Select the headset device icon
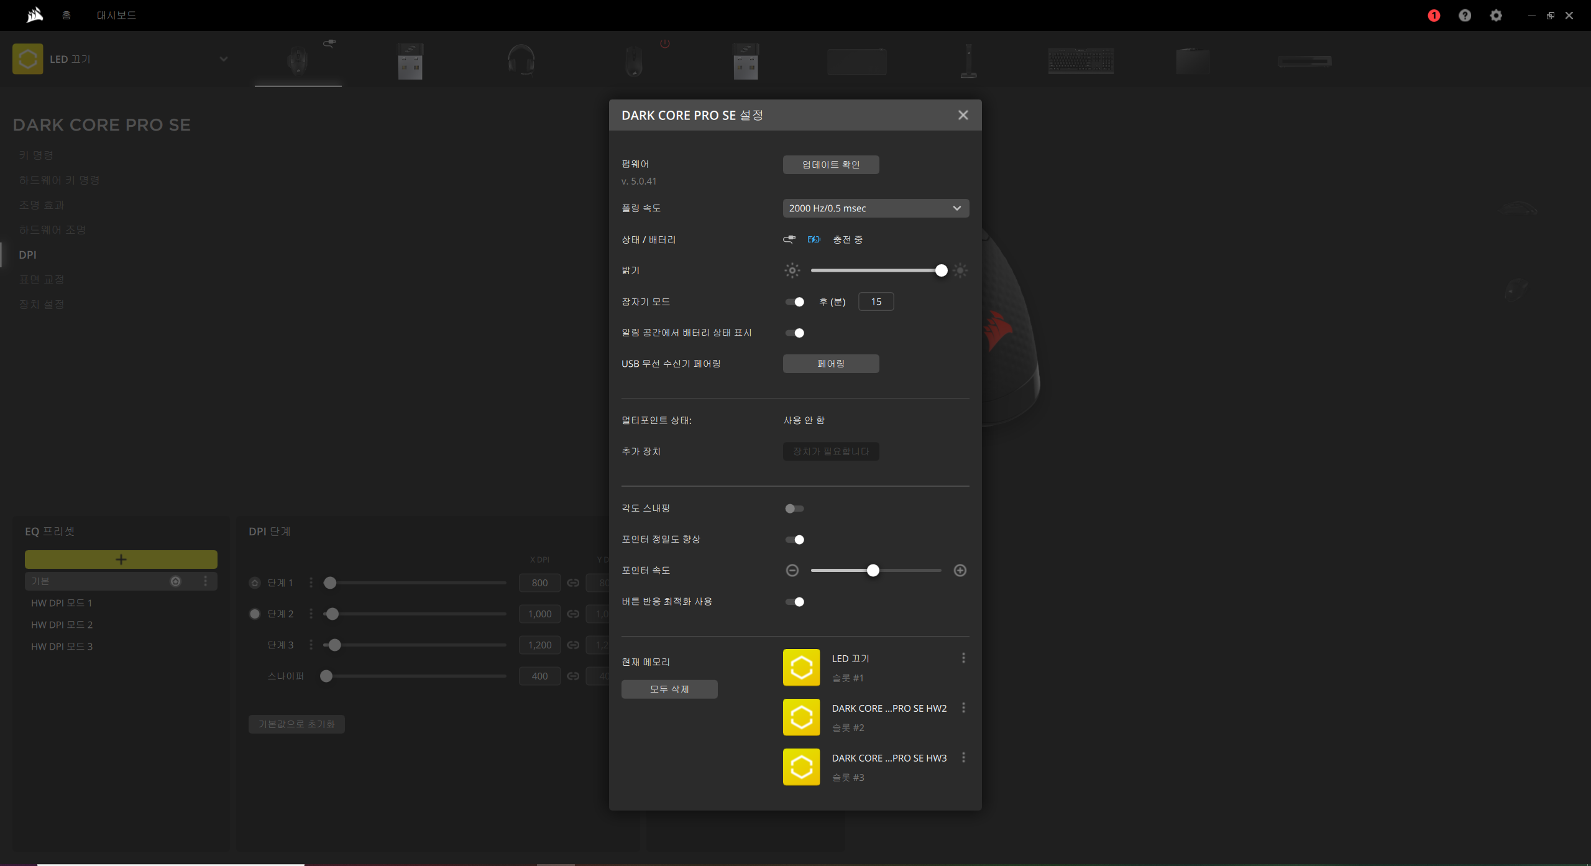Image resolution: width=1591 pixels, height=866 pixels. pos(521,60)
